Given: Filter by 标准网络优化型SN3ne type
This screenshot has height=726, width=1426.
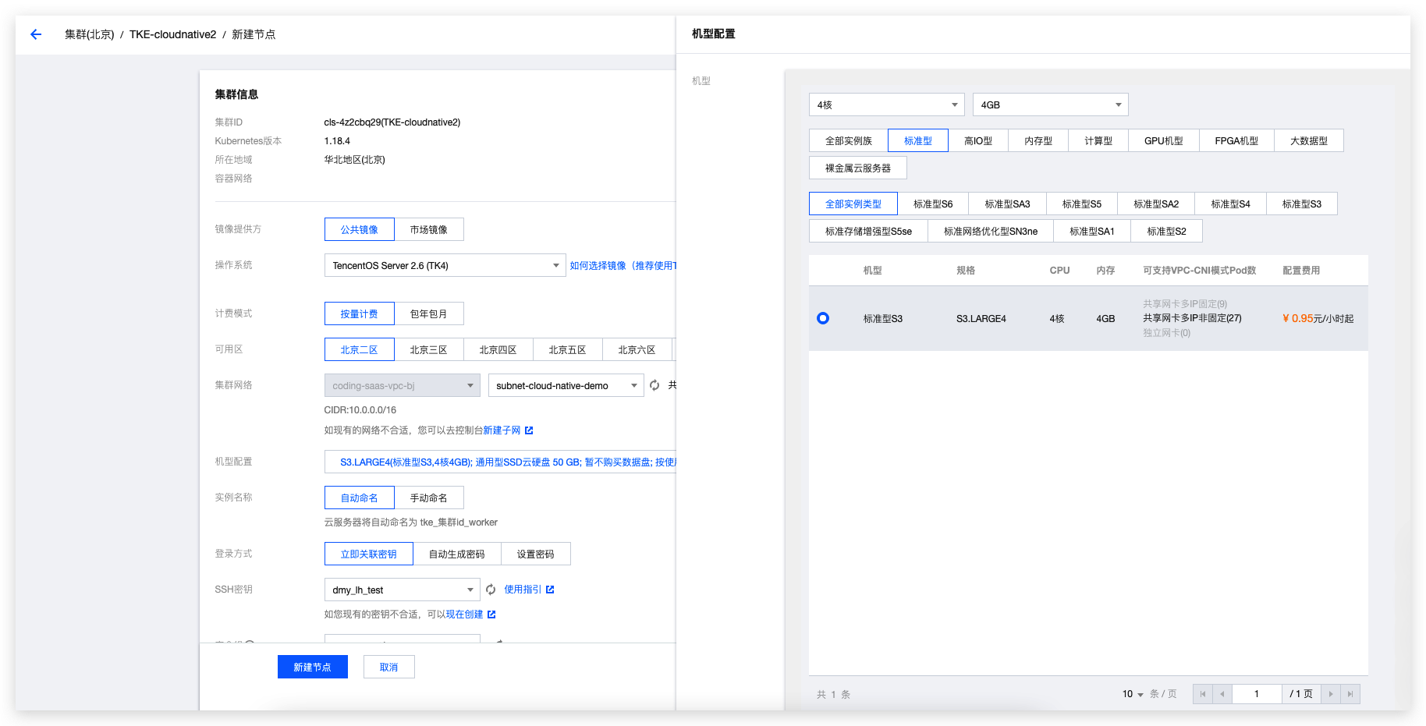Looking at the screenshot, I should [x=991, y=231].
